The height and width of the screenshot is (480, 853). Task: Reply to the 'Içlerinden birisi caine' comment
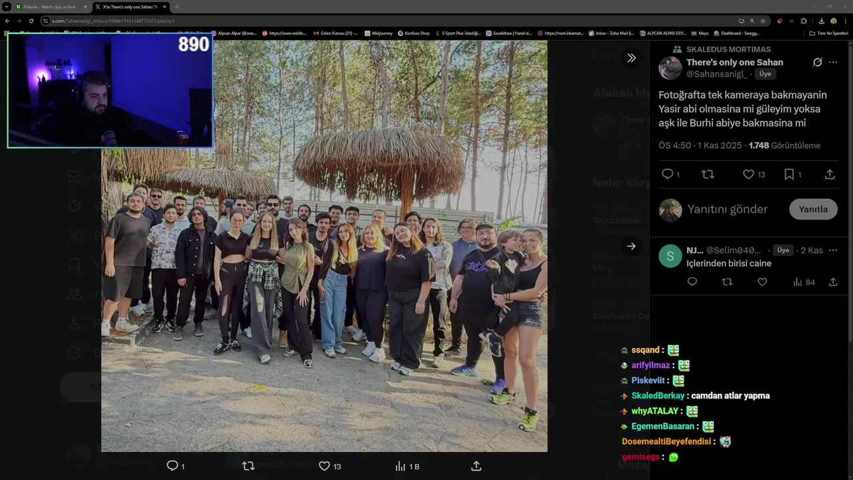coord(692,282)
